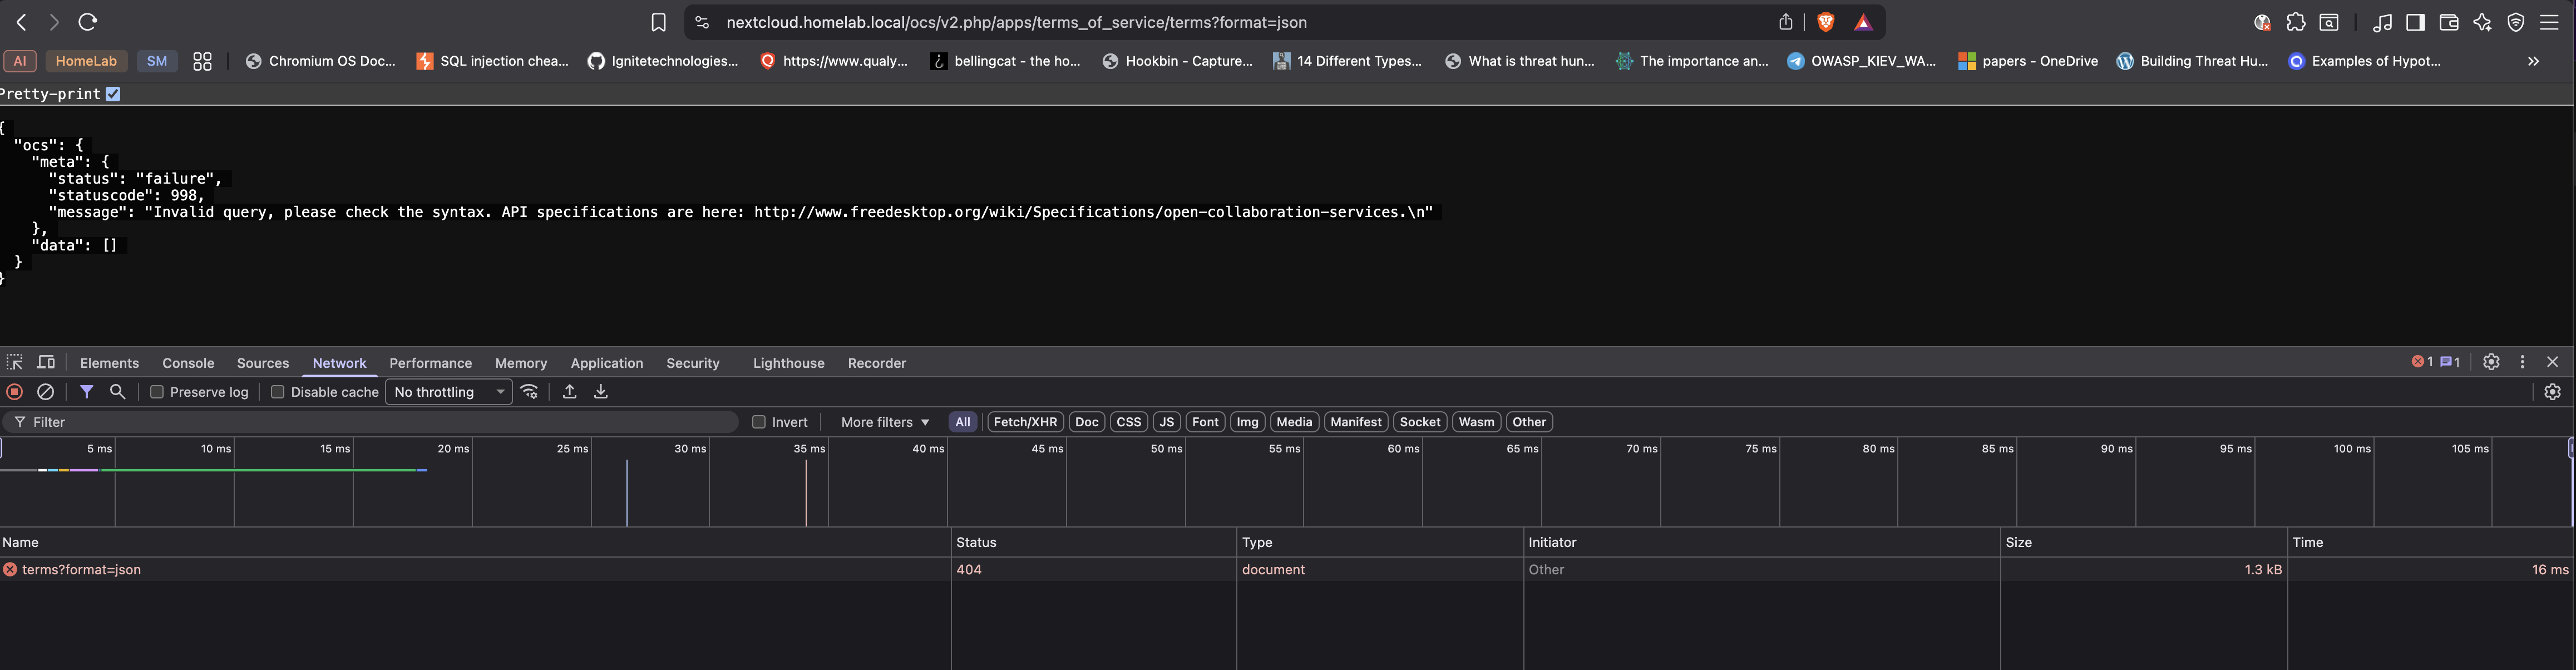2576x670 pixels.
Task: Click the network search magnifier icon
Action: tap(117, 392)
